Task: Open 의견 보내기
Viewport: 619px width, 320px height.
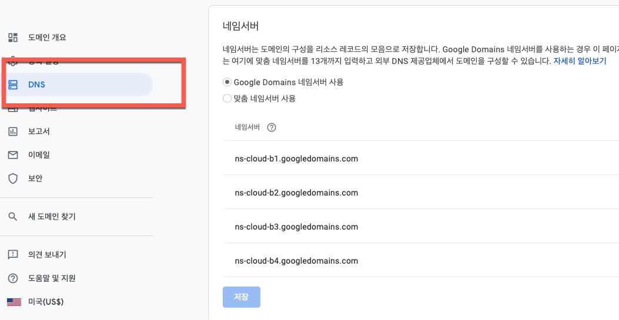Action: (47, 255)
